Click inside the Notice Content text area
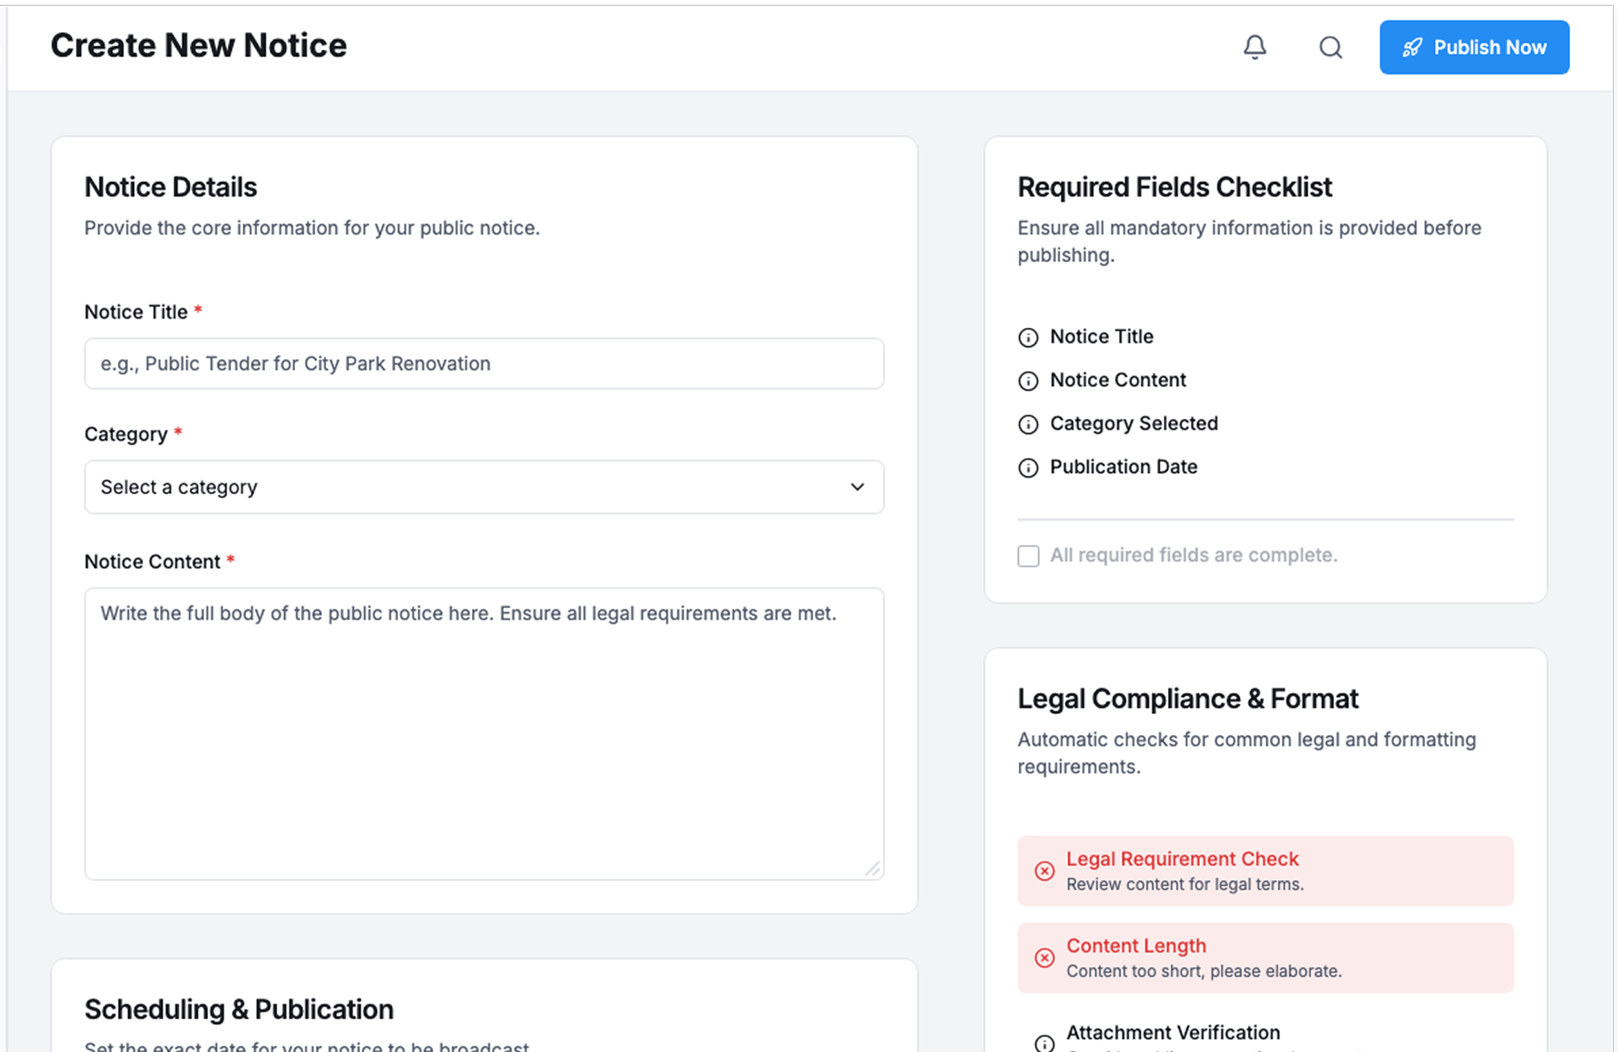Screen dimensions: 1618x1052 484,733
